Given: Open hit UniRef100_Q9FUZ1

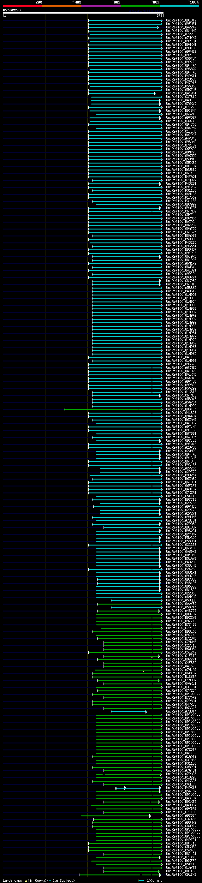Looking at the screenshot, I should 181,24.
